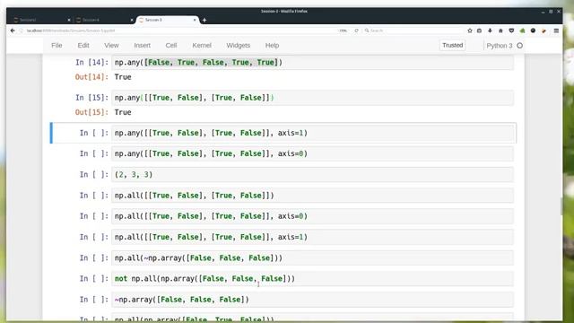Open the Widgets menu
The height and width of the screenshot is (323, 574).
[x=238, y=46]
